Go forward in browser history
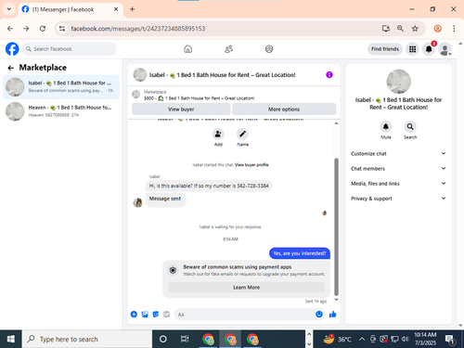 [26, 29]
